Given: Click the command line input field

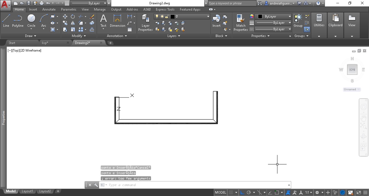Looking at the screenshot, I should click(x=195, y=185).
